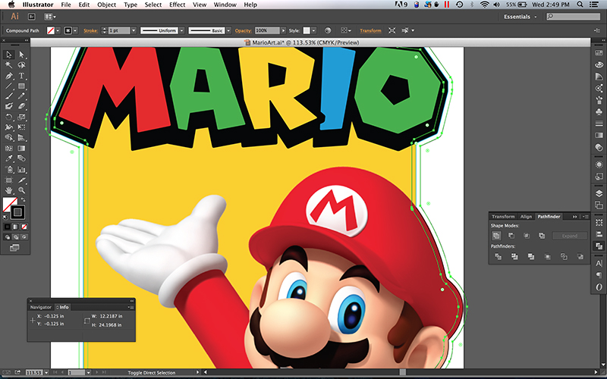Image resolution: width=607 pixels, height=379 pixels.
Task: Click Minus Back pathfinder icon
Action: tap(580, 256)
